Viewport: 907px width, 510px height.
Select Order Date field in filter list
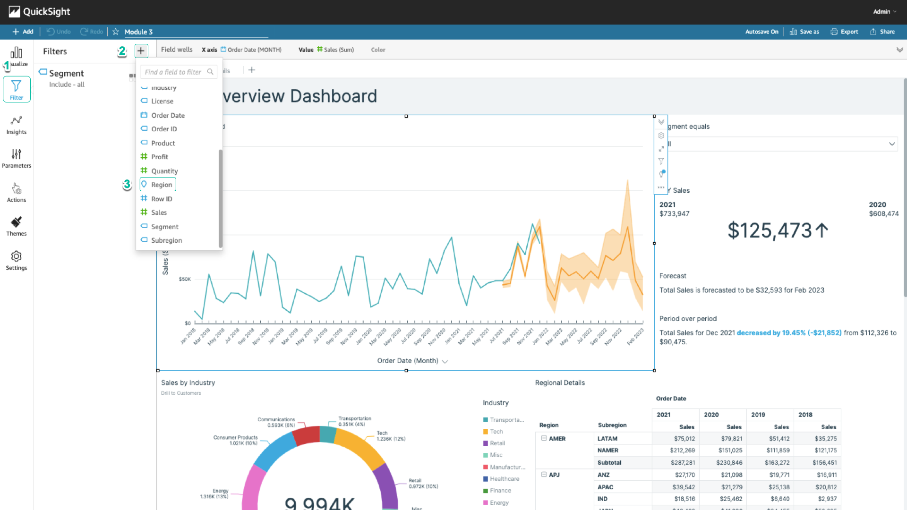(x=168, y=115)
